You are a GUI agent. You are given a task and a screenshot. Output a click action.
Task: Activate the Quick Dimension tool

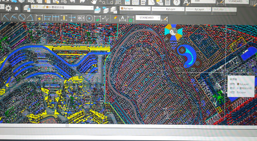point(39,18)
